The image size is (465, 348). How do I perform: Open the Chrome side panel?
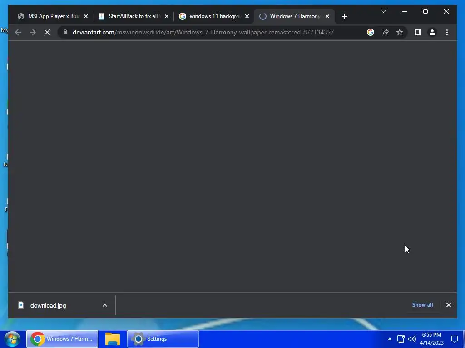418,32
